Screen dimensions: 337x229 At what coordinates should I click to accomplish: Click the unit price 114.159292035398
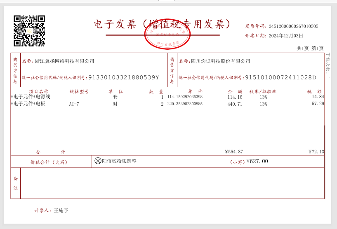click(x=185, y=97)
